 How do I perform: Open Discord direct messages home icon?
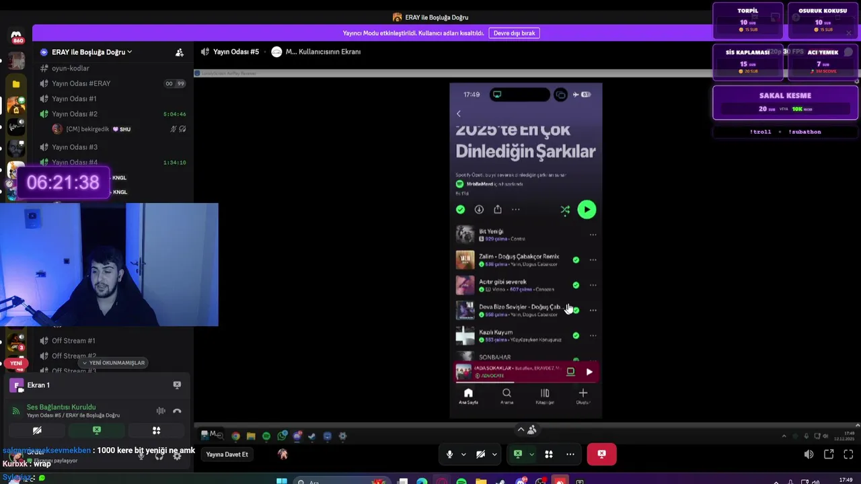16,35
